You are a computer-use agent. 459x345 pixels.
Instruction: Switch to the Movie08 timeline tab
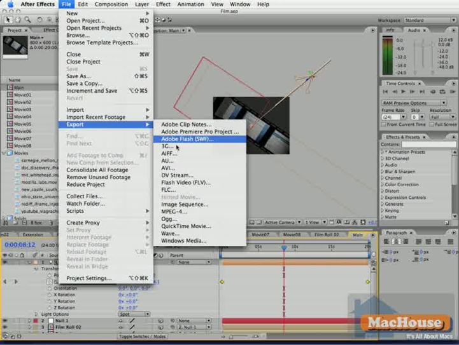[292, 235]
